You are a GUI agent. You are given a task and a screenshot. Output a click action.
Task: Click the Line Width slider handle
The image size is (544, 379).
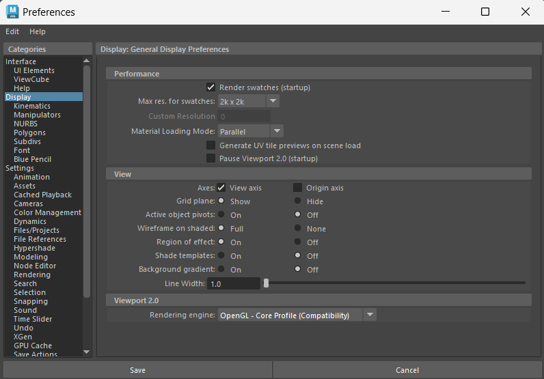click(x=266, y=283)
